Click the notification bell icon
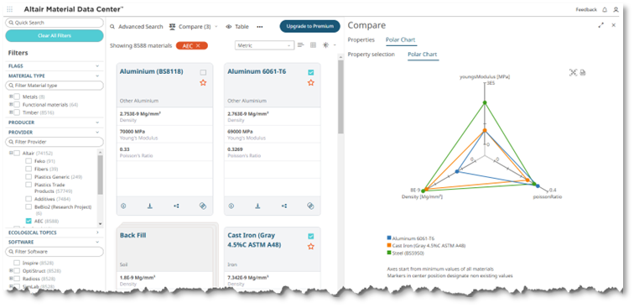This screenshot has width=634, height=308. click(x=605, y=9)
